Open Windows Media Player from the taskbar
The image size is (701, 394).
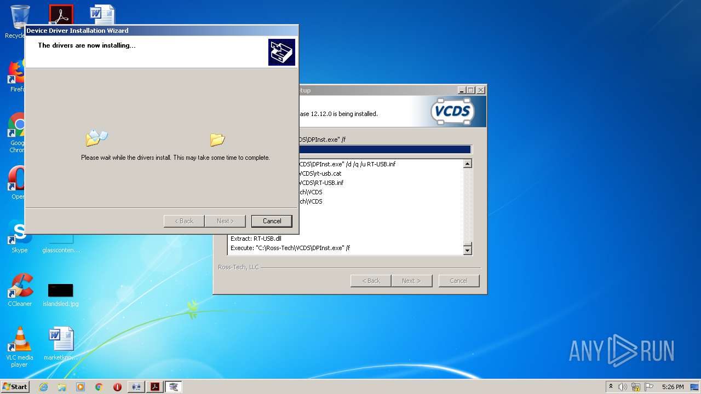coord(81,387)
